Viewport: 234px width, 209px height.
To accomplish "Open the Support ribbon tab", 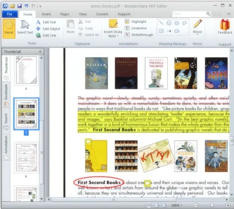I will tap(124, 14).
